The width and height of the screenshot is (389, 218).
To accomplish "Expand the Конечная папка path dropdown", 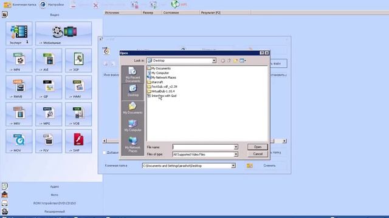I will tap(233, 165).
